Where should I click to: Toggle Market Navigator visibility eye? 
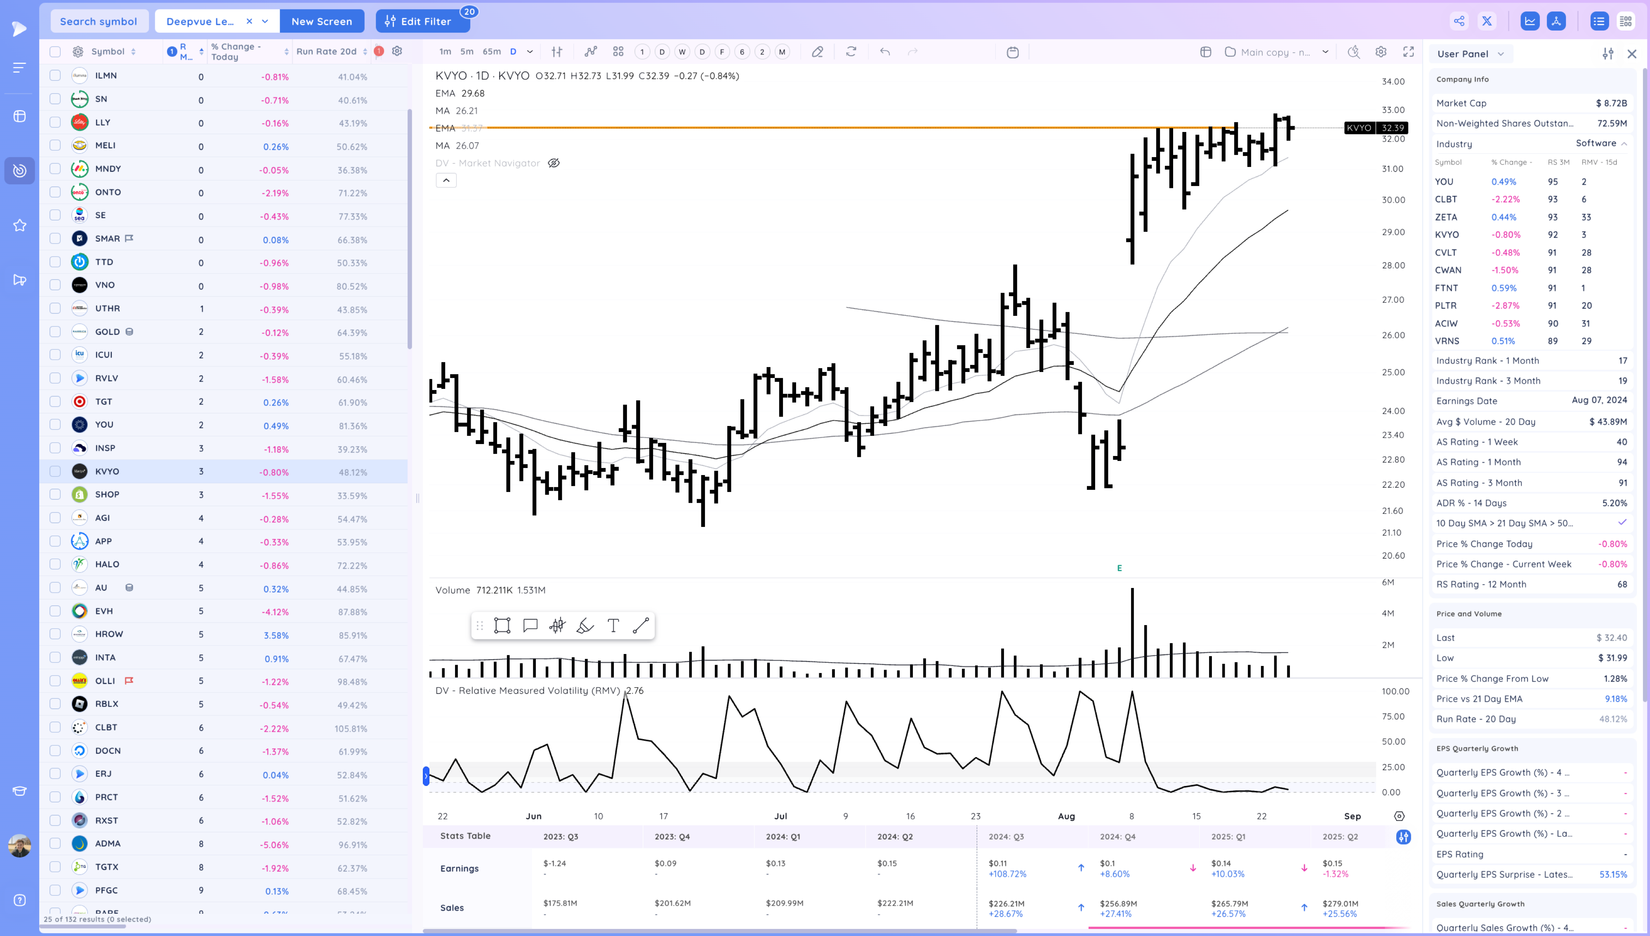click(x=554, y=163)
